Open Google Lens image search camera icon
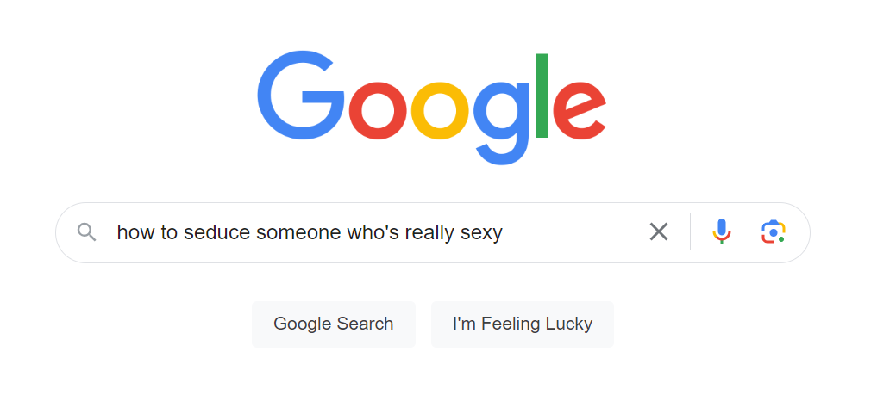 point(774,231)
